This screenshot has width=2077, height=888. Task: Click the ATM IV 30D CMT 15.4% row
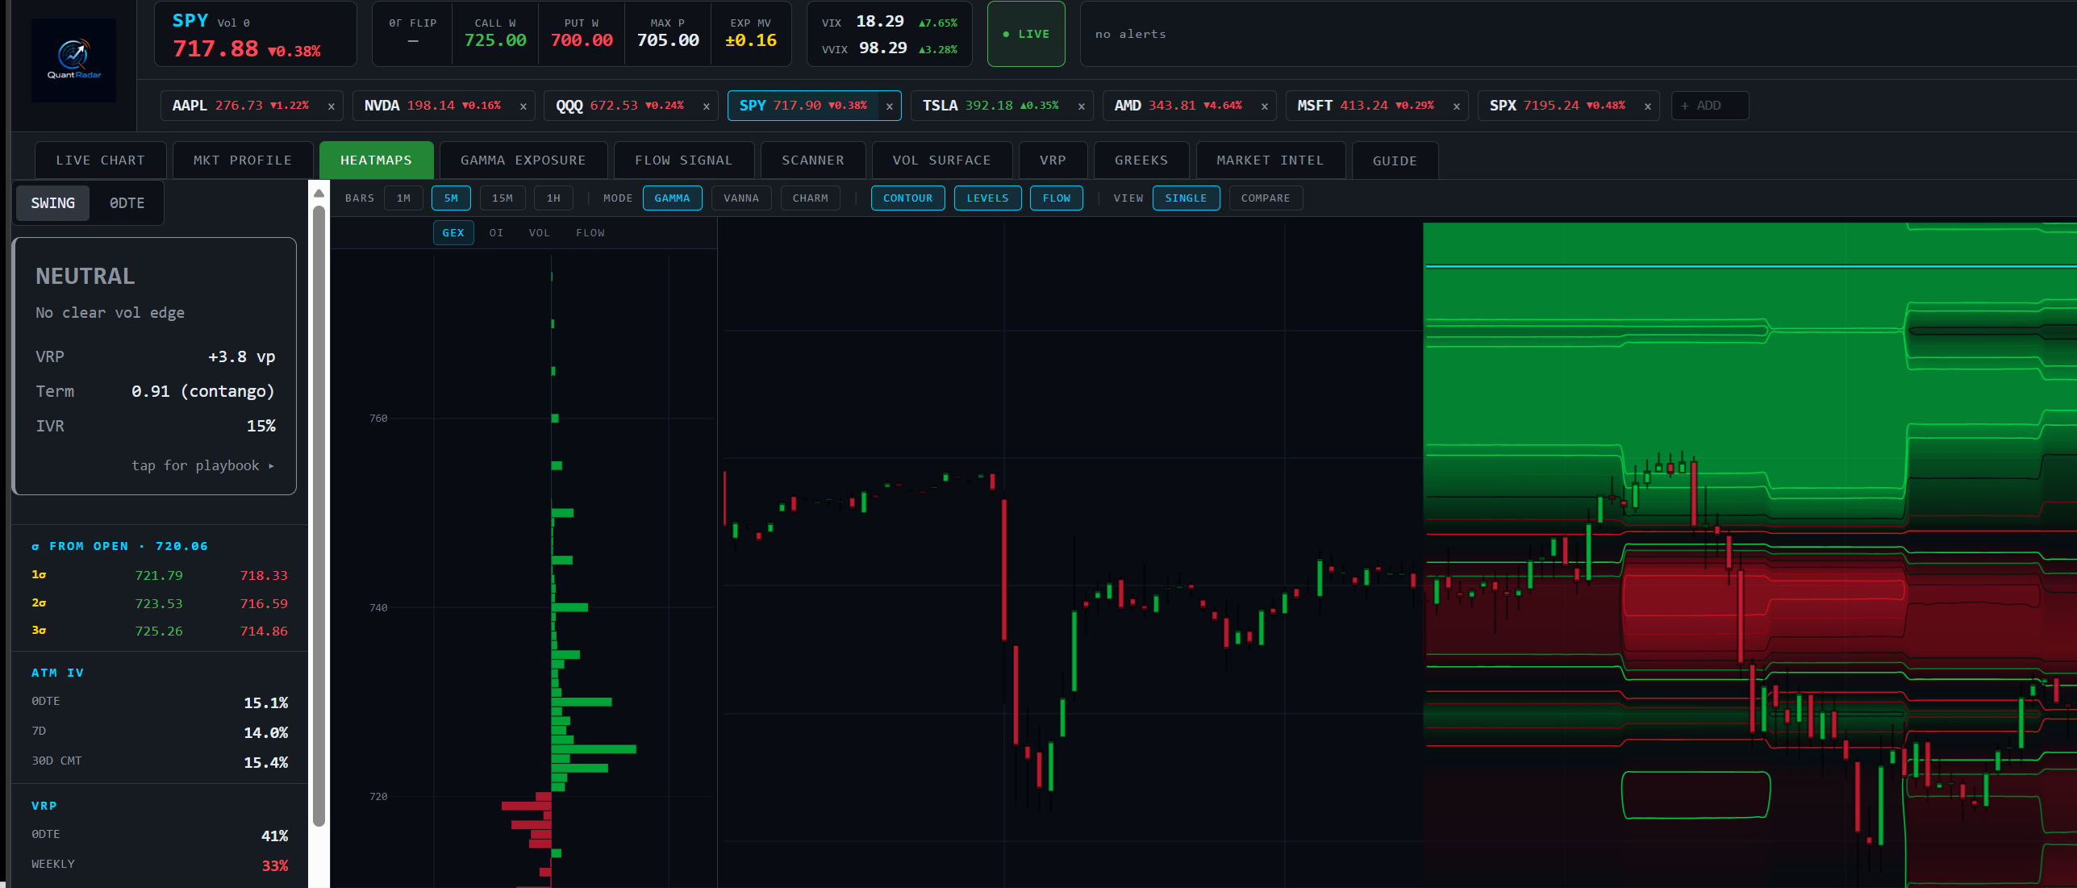(x=160, y=761)
